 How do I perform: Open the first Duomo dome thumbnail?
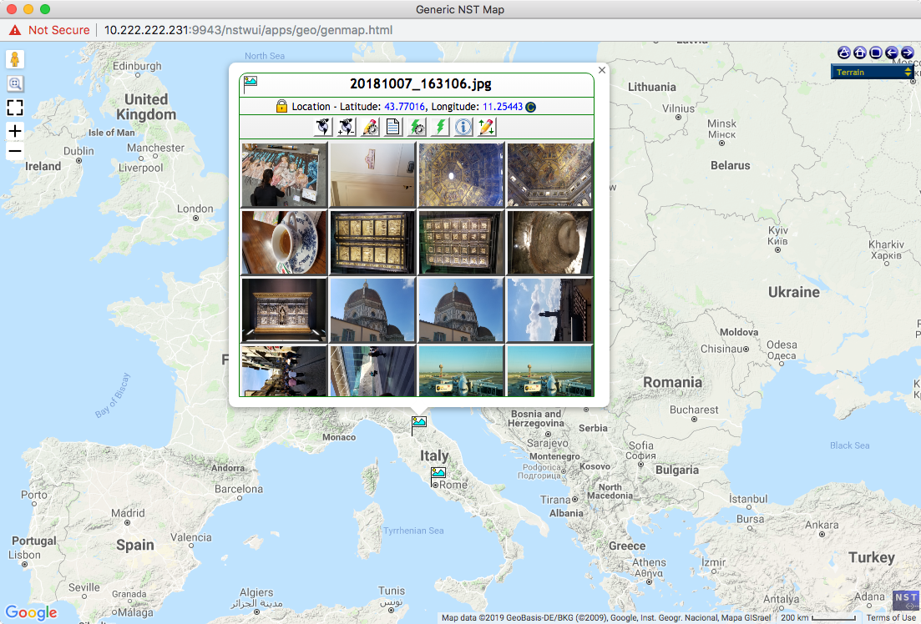[372, 310]
